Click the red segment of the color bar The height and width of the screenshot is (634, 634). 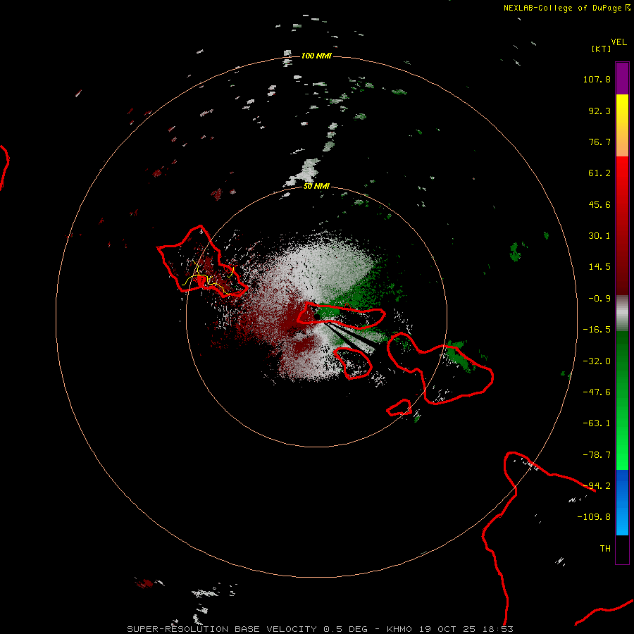point(622,225)
